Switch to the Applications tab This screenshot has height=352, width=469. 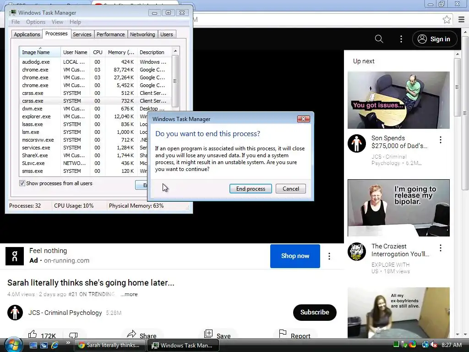point(27,34)
